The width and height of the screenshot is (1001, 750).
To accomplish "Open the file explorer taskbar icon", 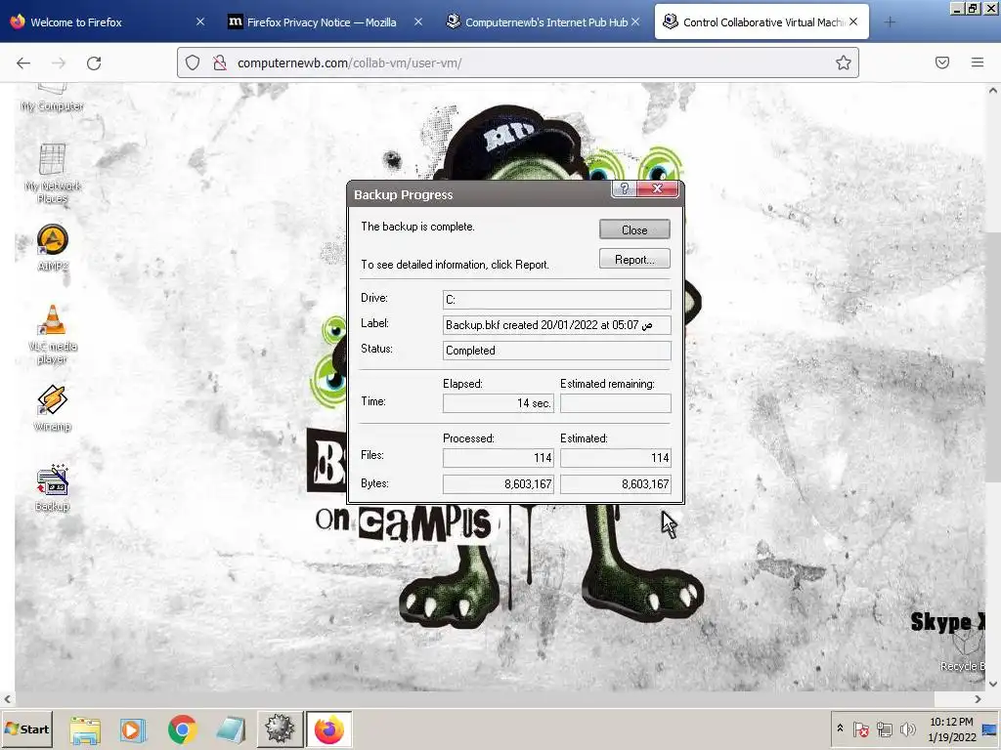I will coord(85,729).
